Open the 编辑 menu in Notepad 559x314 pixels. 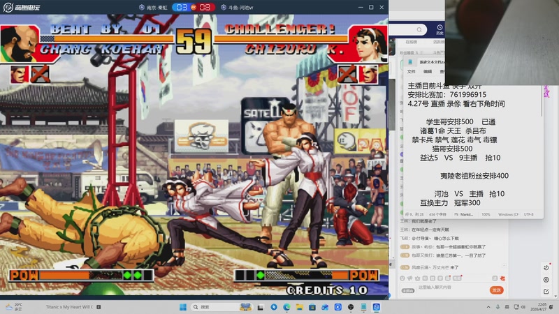[428, 72]
